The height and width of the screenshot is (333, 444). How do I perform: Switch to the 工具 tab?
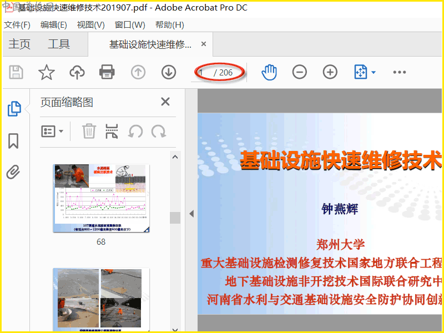[x=59, y=44]
